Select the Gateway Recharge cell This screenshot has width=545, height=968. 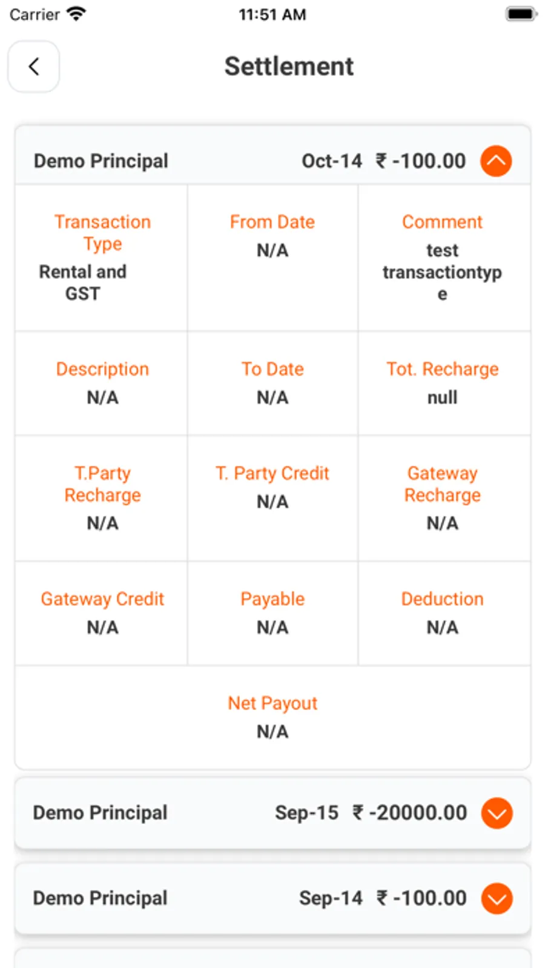pos(442,498)
